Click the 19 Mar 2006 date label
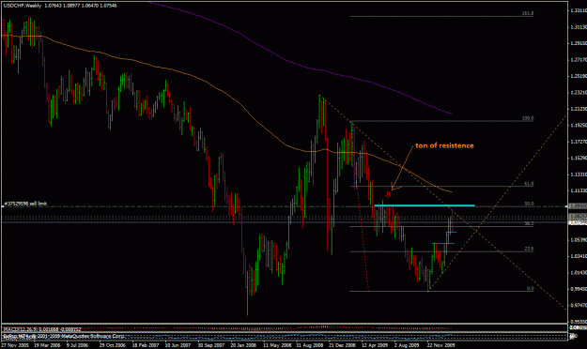587x349 pixels. (48, 345)
